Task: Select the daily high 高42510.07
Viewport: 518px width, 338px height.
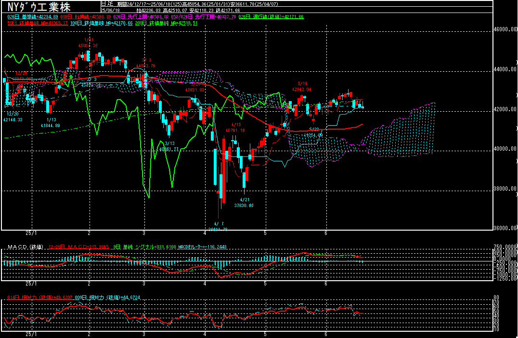Action: [175, 11]
